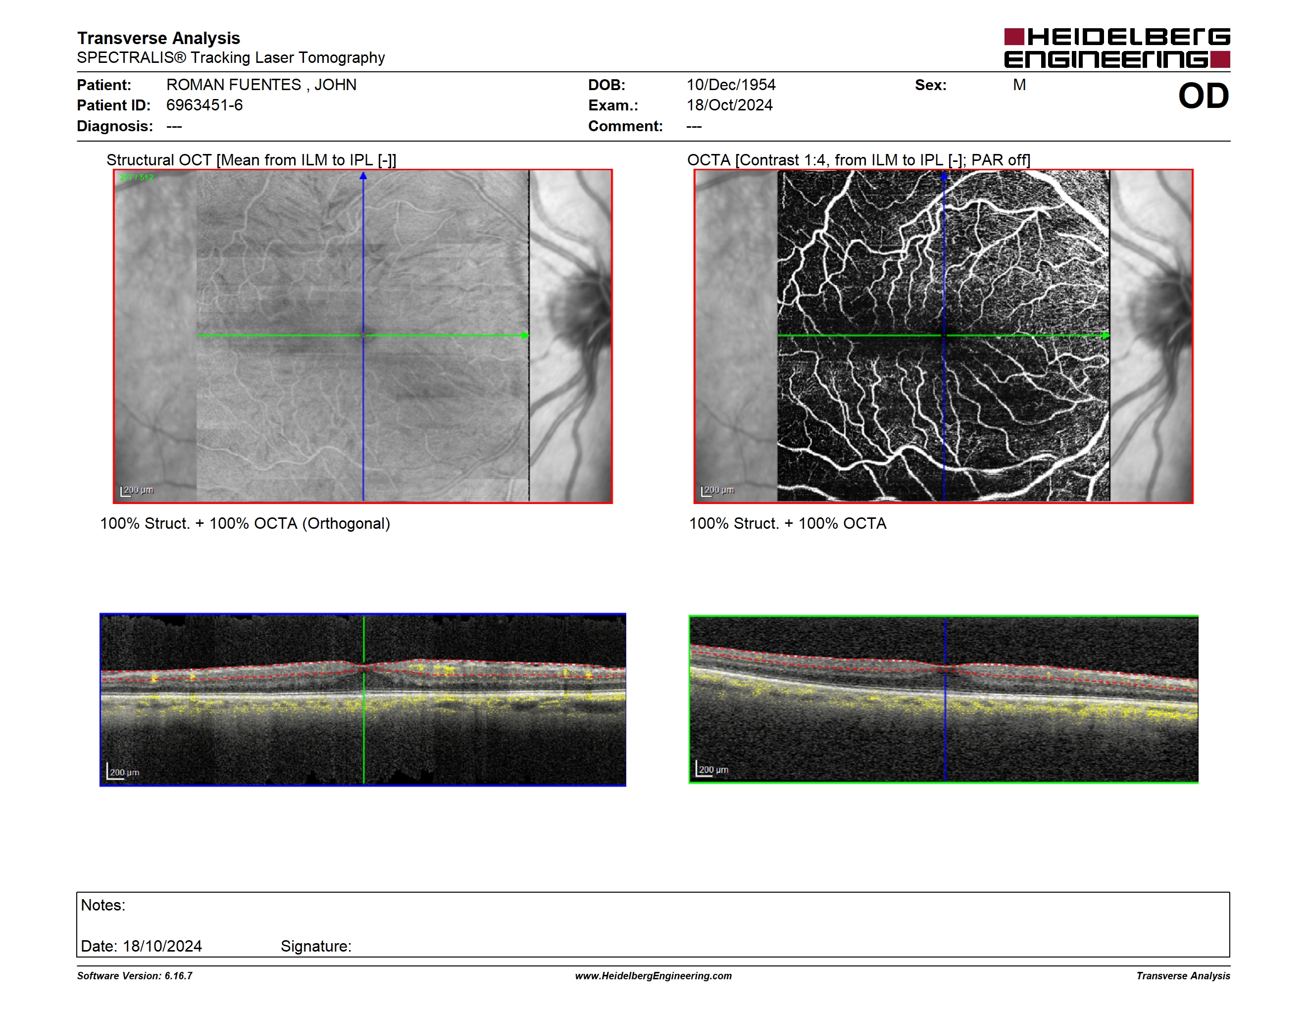
Task: Click the Signature field label
Action: click(x=316, y=946)
